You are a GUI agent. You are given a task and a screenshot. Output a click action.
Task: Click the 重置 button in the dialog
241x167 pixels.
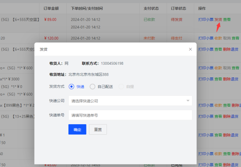click(x=98, y=129)
